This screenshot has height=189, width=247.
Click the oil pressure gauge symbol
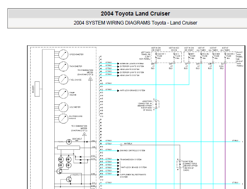[x=63, y=118]
